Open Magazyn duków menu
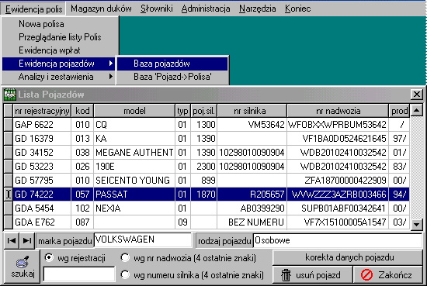The width and height of the screenshot is (427, 286). [101, 9]
